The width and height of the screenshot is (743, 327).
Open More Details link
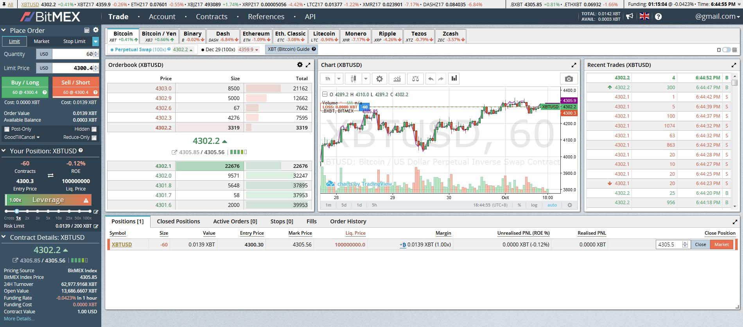(x=19, y=319)
